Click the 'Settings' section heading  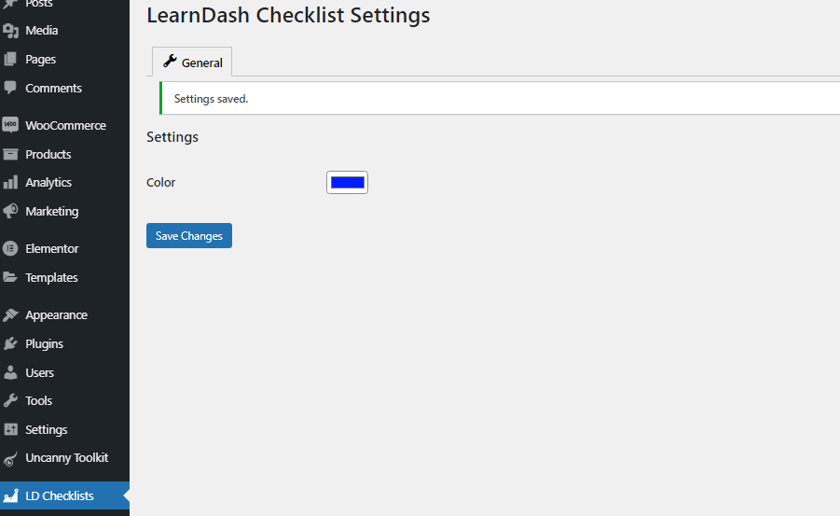click(172, 137)
